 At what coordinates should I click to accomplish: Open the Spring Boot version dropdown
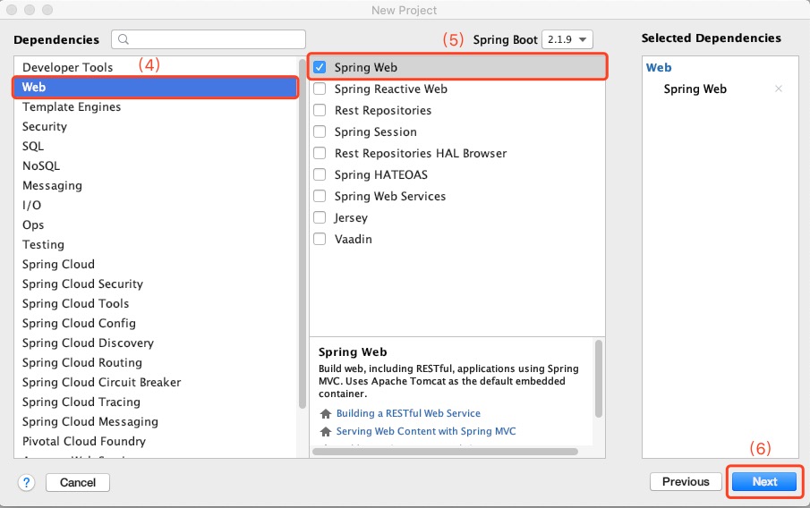pyautogui.click(x=567, y=39)
